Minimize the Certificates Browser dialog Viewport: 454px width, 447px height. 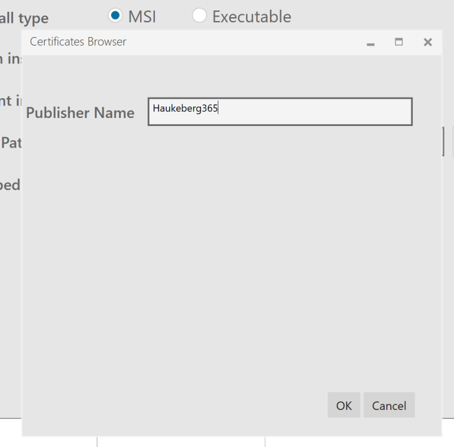pyautogui.click(x=371, y=43)
